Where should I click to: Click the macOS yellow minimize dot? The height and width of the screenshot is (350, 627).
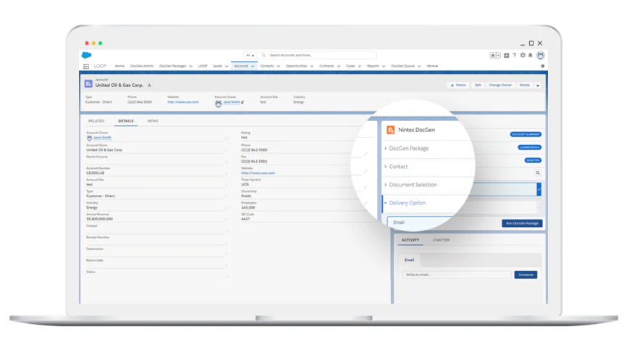pyautogui.click(x=94, y=43)
